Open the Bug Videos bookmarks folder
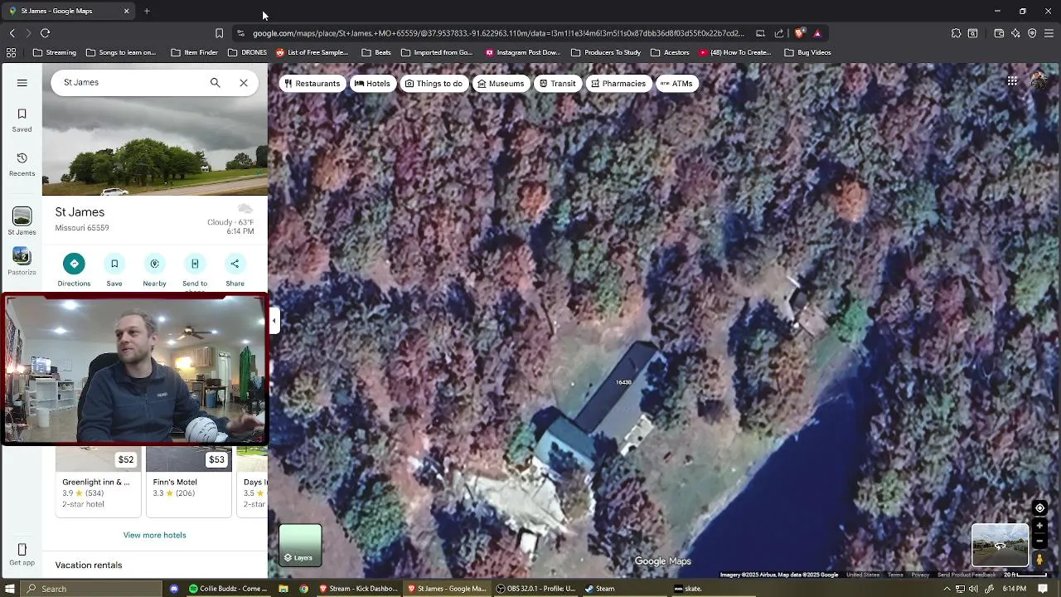This screenshot has height=597, width=1061. [x=807, y=52]
